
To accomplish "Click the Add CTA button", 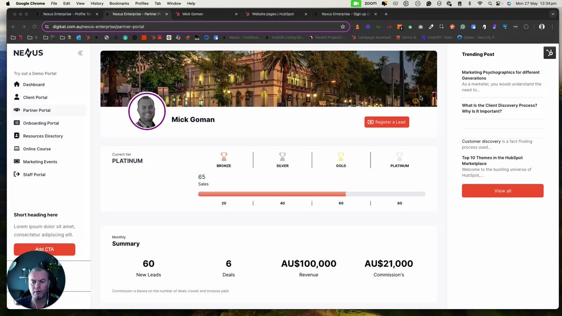I will tap(44, 249).
